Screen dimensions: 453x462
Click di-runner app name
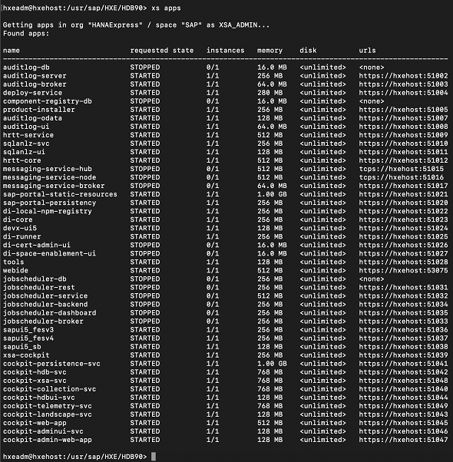point(22,237)
